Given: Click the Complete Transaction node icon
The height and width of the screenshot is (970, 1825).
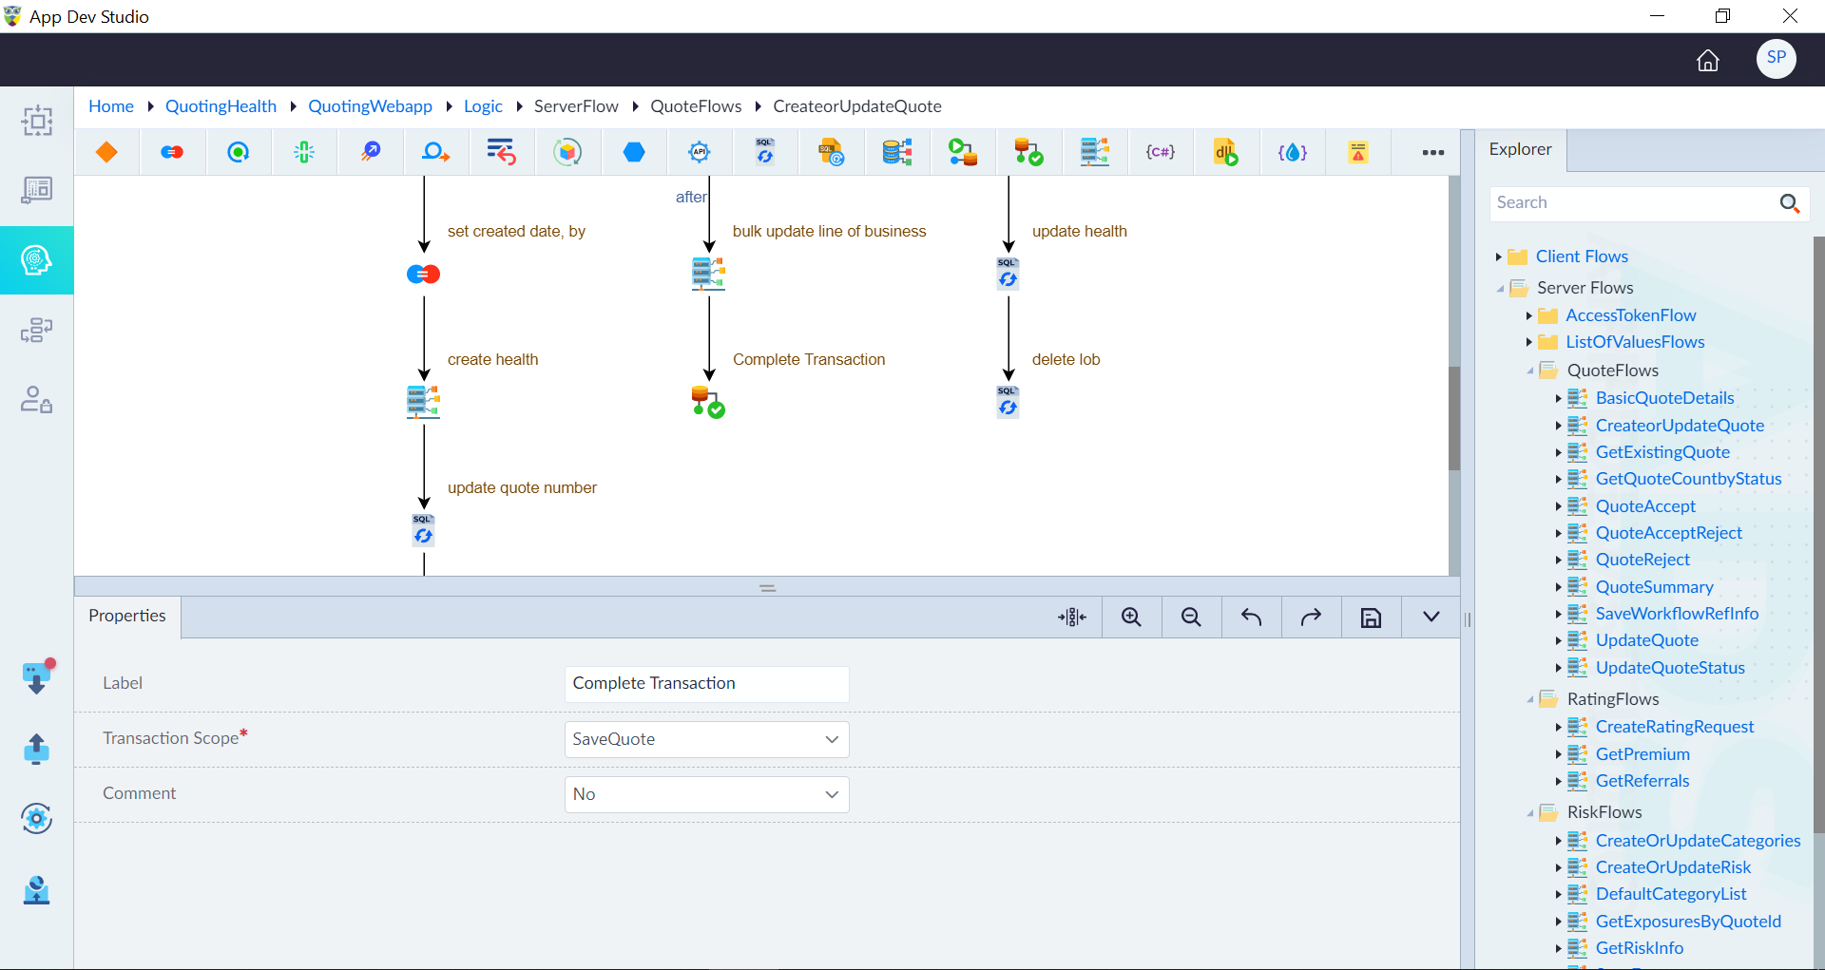Looking at the screenshot, I should (x=708, y=403).
